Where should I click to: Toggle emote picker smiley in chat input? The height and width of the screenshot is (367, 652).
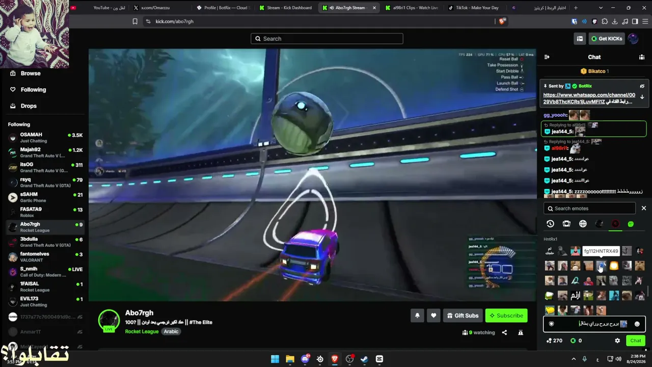[637, 324]
